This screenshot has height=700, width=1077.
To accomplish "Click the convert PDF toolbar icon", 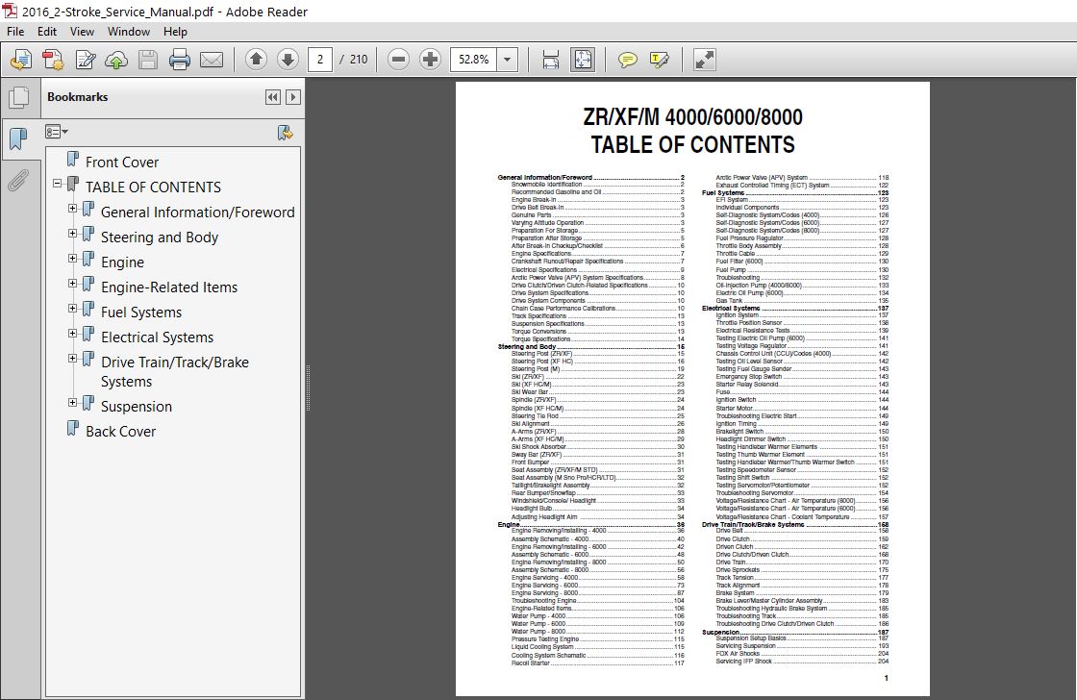I will coord(53,60).
